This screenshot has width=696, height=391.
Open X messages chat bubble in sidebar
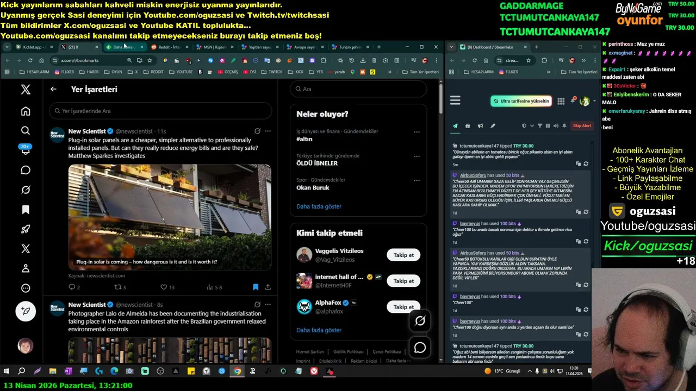coord(26,170)
